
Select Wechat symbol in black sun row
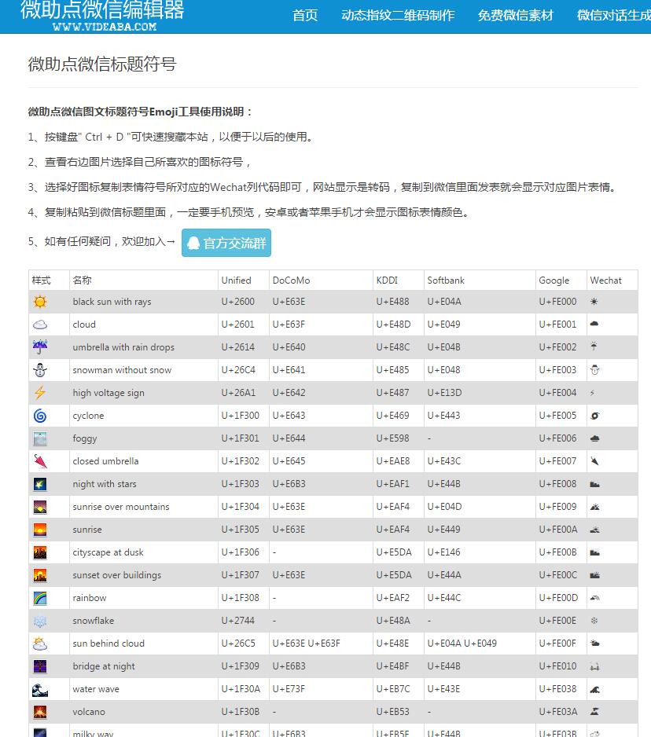pos(594,301)
